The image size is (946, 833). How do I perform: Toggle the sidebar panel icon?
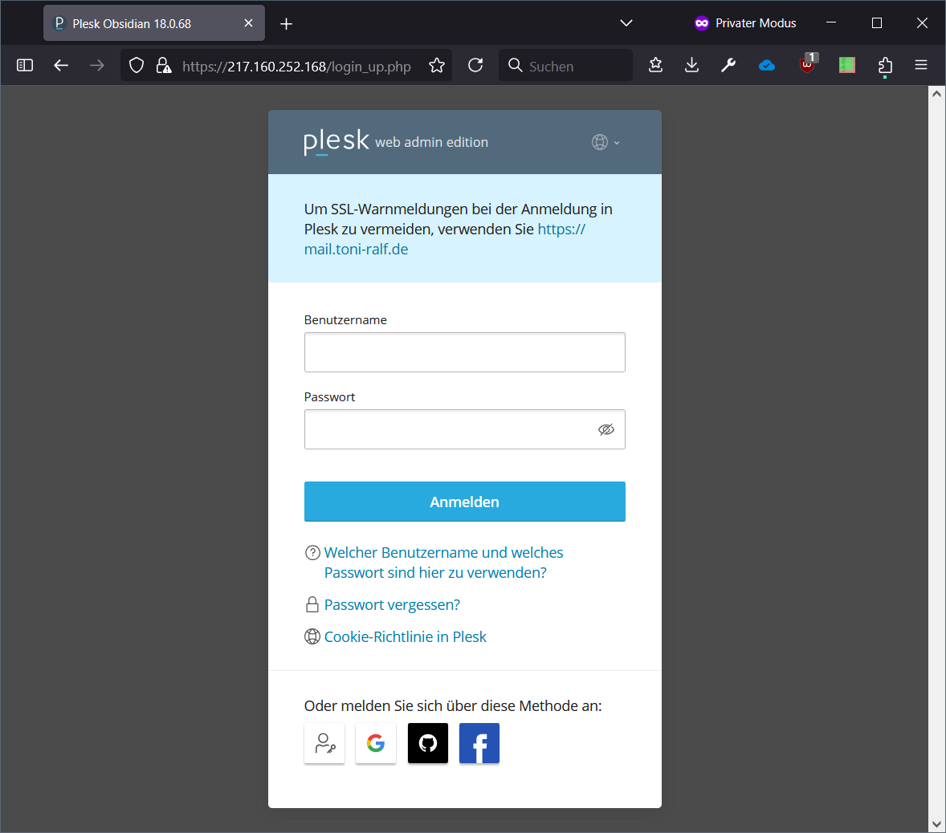(25, 65)
